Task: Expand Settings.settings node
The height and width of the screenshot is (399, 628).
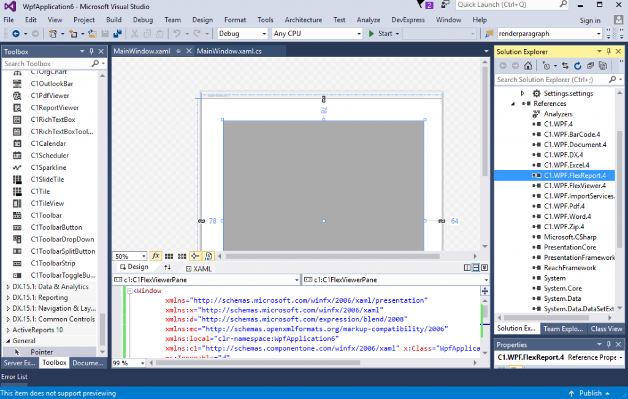Action: [x=523, y=93]
